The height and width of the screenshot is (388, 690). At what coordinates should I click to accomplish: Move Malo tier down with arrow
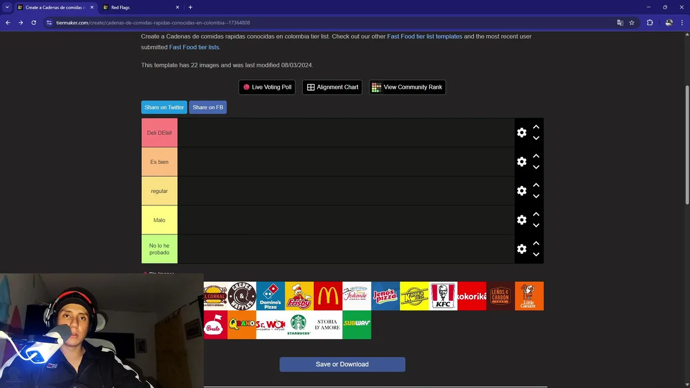point(536,225)
